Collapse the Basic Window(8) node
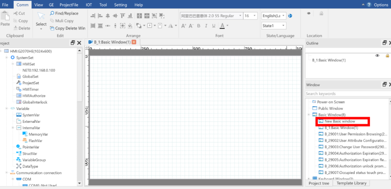 [309, 115]
